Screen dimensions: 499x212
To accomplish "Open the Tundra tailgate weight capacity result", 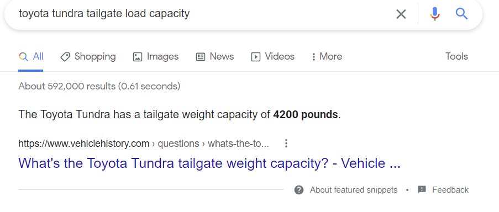I will 209,163.
